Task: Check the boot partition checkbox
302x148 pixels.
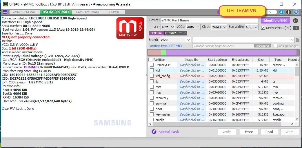Action: (x=152, y=109)
